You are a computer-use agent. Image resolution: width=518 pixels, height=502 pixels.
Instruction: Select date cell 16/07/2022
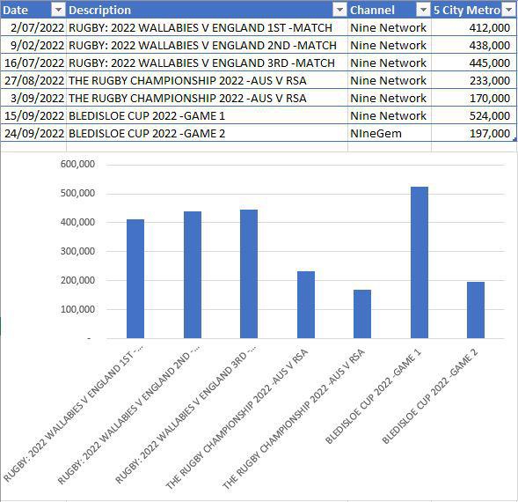click(33, 63)
